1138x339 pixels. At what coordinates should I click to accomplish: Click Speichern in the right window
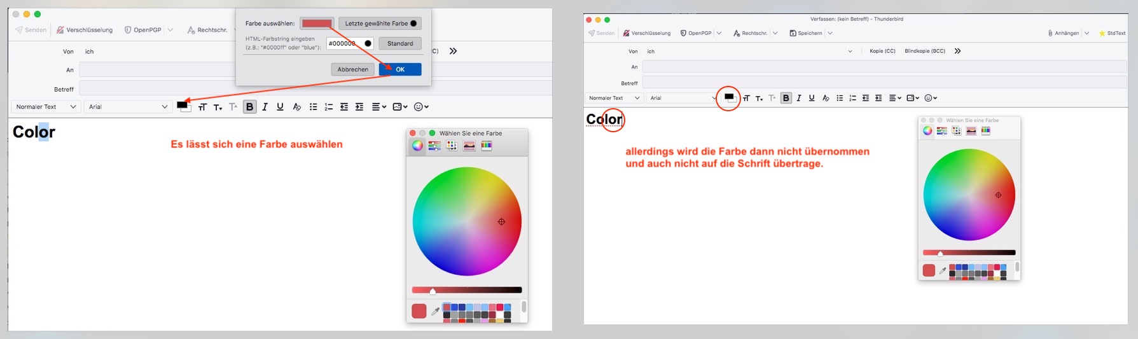coord(806,33)
